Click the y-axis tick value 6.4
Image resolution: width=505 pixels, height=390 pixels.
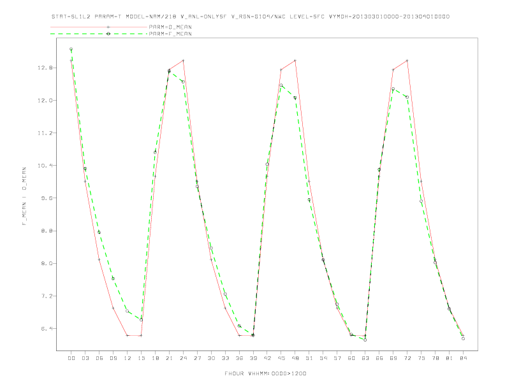(x=47, y=329)
